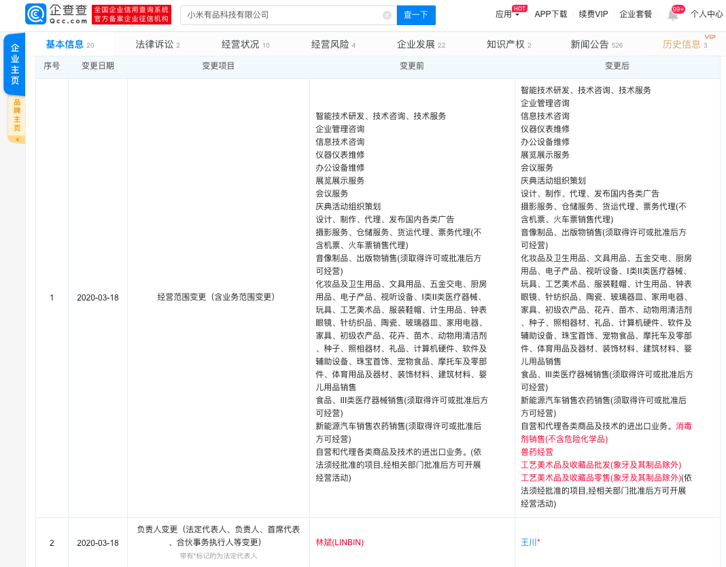Click the red 全国企业信用查询系统 banner

click(x=131, y=14)
